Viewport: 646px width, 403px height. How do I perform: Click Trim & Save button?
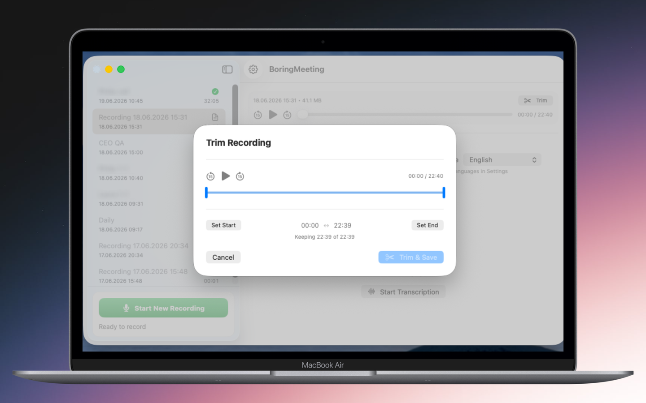click(411, 257)
